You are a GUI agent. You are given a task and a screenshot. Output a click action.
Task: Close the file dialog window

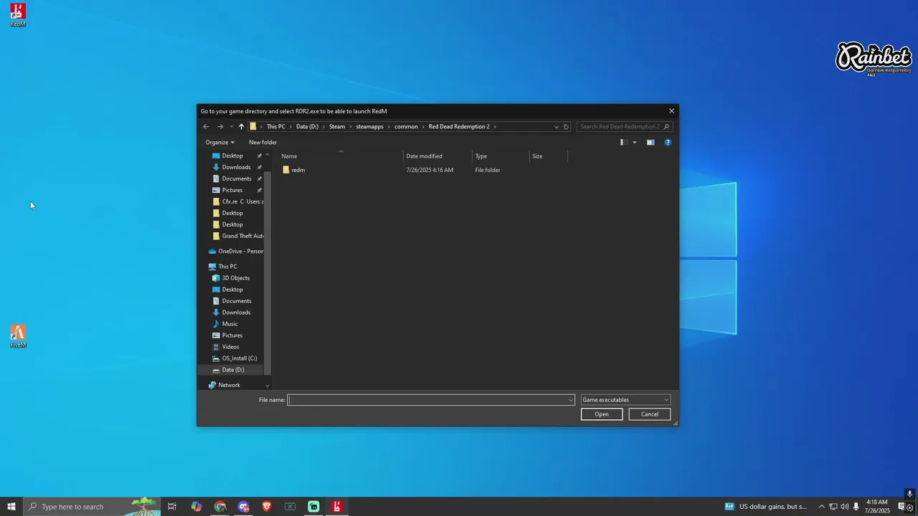tap(671, 111)
